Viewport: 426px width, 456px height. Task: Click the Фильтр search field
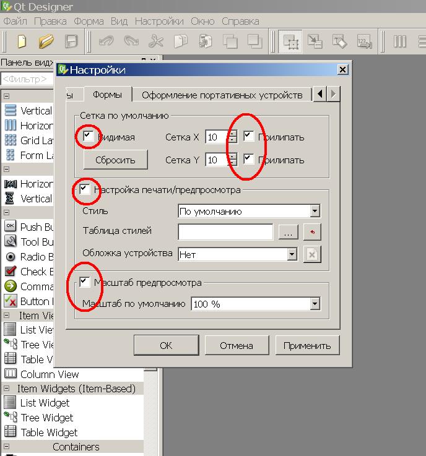click(x=28, y=79)
